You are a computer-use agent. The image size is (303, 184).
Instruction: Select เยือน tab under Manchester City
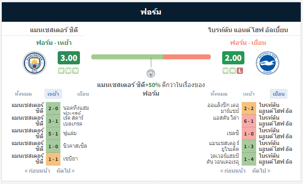(83, 94)
